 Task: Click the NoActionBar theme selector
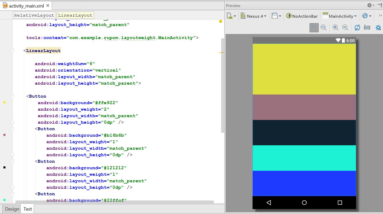coord(302,16)
